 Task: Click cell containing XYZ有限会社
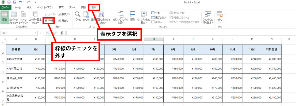(16, 69)
